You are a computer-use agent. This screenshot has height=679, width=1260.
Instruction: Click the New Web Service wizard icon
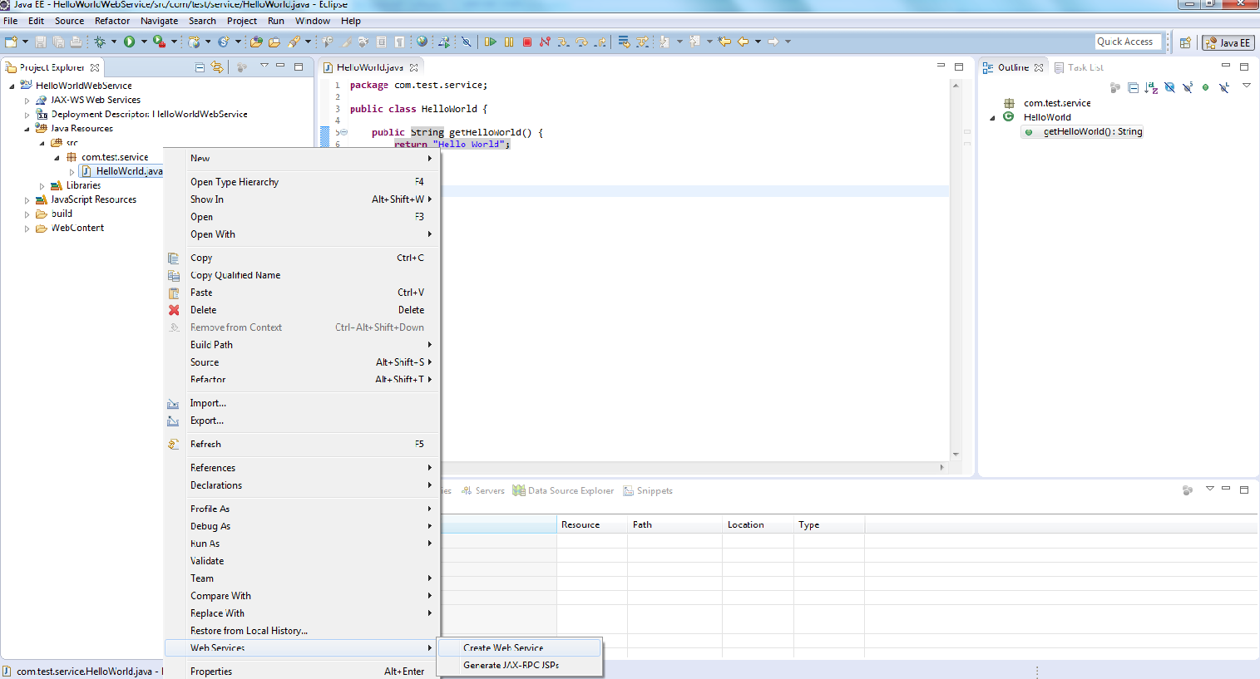pyautogui.click(x=193, y=41)
